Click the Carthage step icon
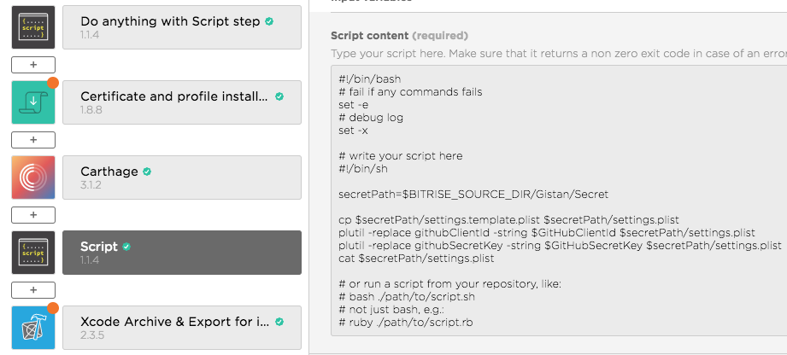The image size is (787, 355). (33, 177)
